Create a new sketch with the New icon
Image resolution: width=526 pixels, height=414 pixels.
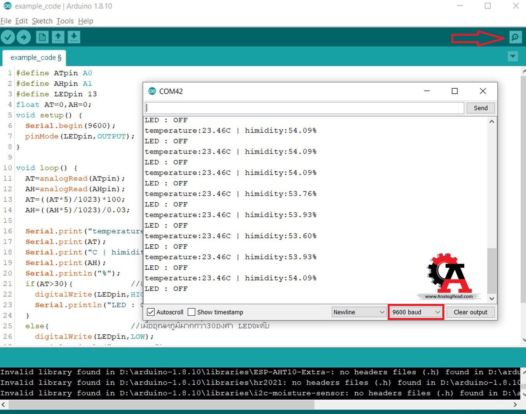[x=42, y=37]
